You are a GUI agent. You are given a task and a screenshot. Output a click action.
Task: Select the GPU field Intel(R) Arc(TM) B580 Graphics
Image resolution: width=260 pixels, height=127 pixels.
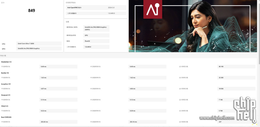(x=39, y=49)
